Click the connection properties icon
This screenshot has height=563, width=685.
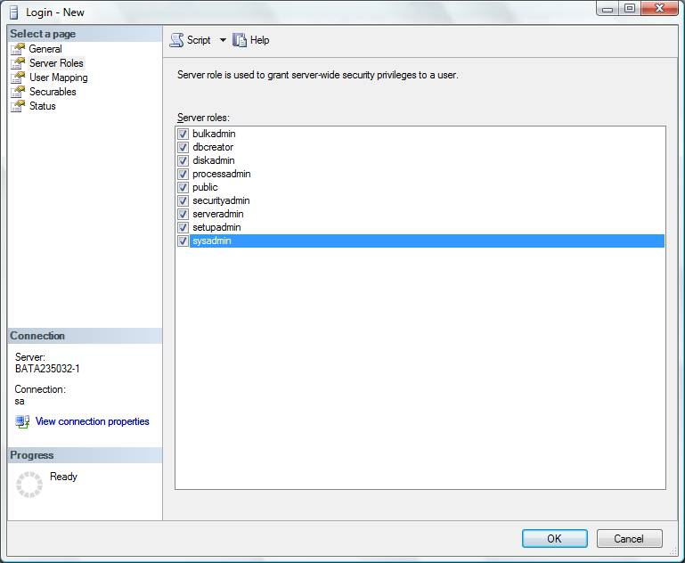22,421
